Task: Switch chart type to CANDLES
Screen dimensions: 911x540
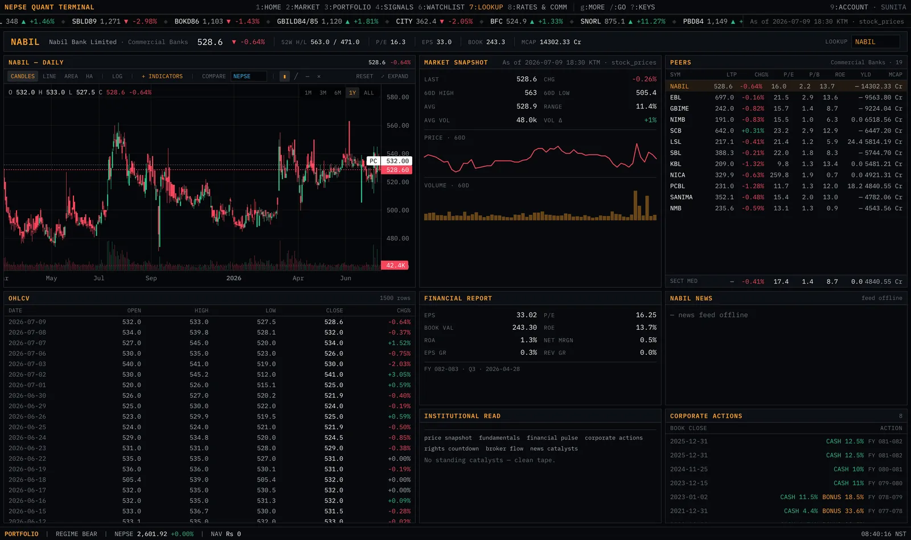Action: [x=23, y=76]
